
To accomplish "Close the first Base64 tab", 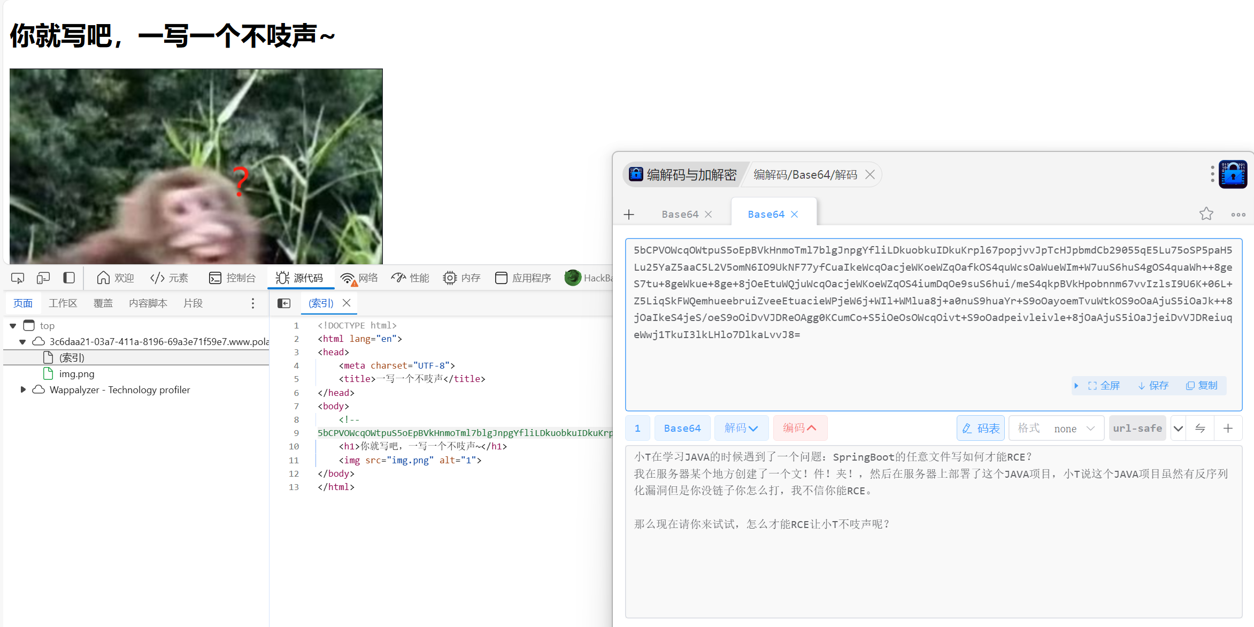I will click(x=709, y=215).
